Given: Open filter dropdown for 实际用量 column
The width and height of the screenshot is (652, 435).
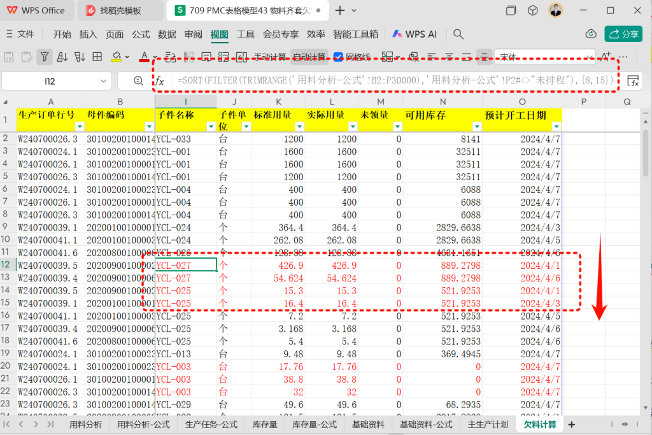Looking at the screenshot, I should tap(353, 127).
